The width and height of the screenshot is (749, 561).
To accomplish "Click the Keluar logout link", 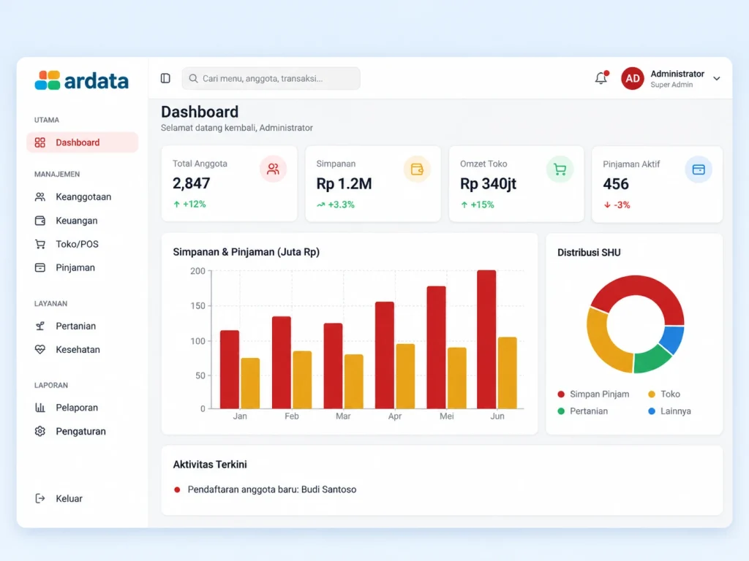I will (x=82, y=498).
